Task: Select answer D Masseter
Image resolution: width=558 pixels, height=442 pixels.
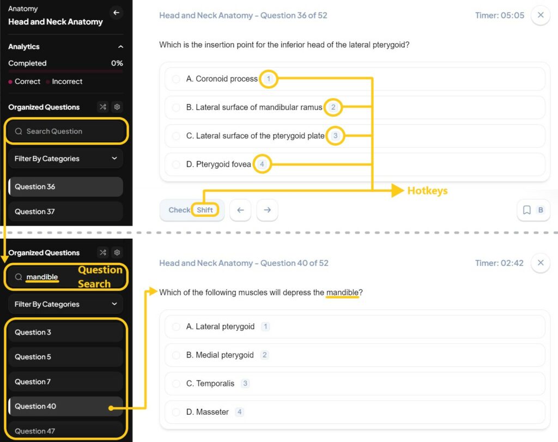Action: [218, 411]
